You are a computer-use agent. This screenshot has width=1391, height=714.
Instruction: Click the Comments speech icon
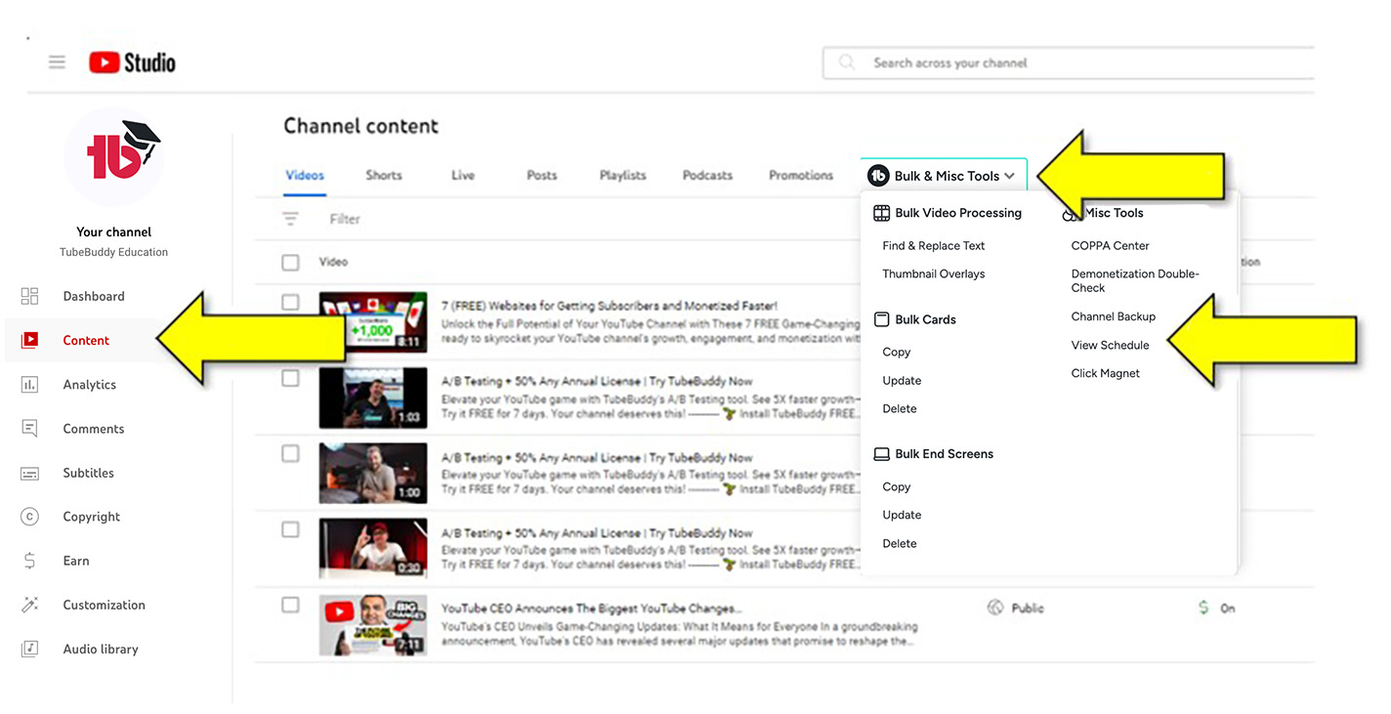(29, 429)
